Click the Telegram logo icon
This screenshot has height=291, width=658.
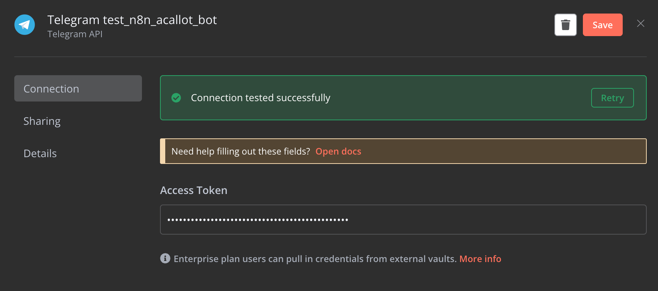(25, 25)
